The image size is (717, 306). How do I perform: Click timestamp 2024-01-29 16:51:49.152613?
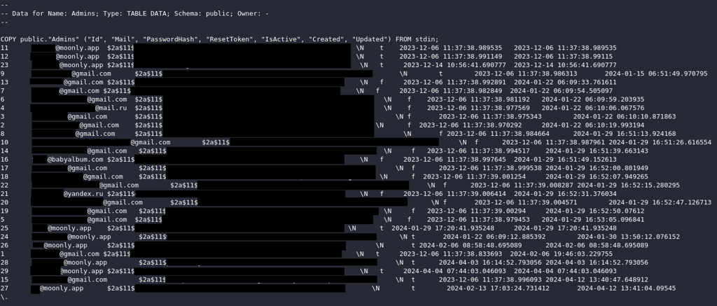(565, 160)
